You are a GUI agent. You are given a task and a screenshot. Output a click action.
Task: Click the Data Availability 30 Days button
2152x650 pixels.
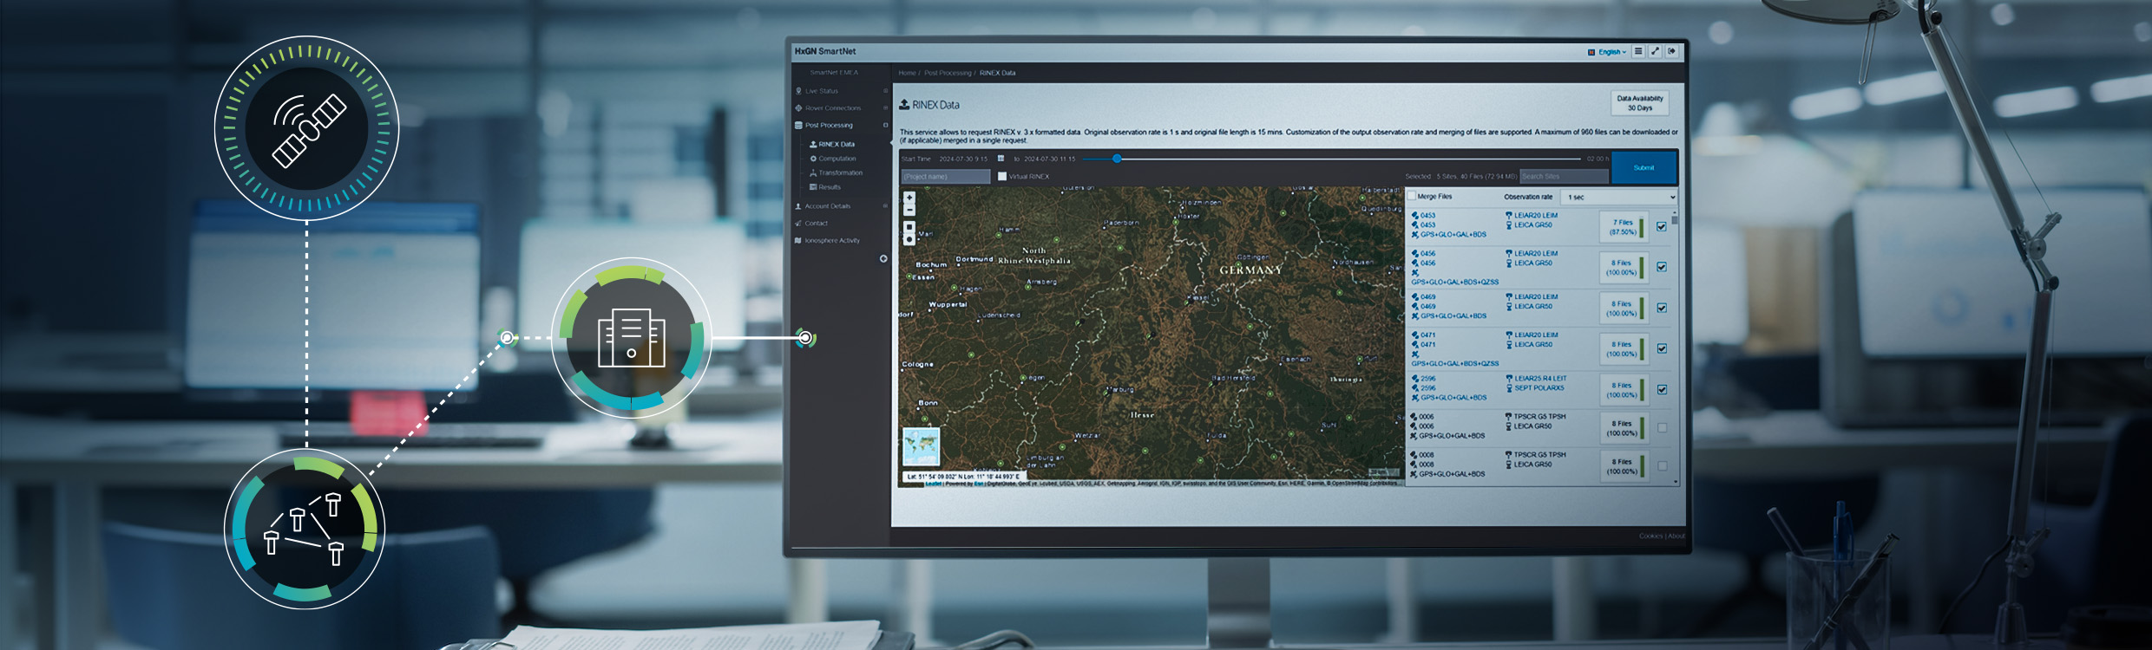(x=1640, y=103)
